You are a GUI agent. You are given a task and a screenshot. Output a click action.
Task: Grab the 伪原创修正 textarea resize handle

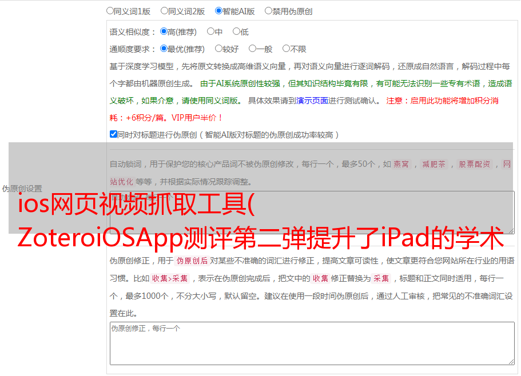[x=511, y=362]
